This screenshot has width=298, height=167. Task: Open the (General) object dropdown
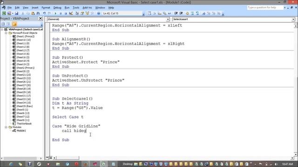click(168, 19)
